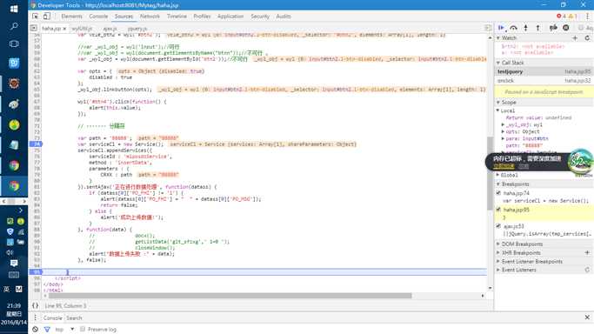Switch to the Timeline panel
The height and width of the screenshot is (334, 594).
click(x=177, y=17)
